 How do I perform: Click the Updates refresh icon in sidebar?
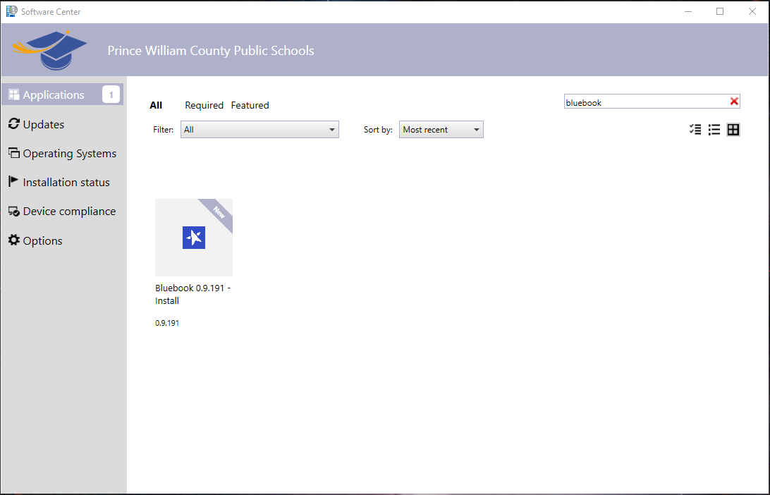click(14, 124)
